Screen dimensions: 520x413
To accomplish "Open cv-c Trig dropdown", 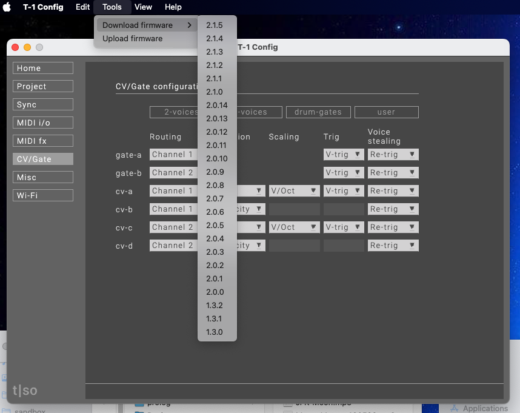I will pyautogui.click(x=344, y=227).
